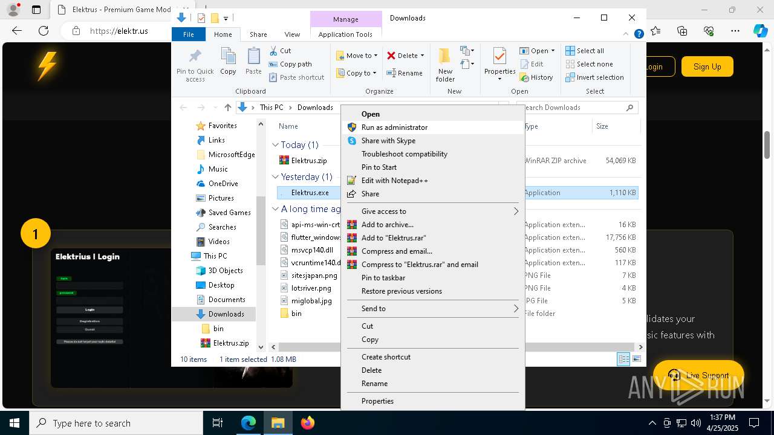
Task: Click Select none in ribbon
Action: [589, 64]
